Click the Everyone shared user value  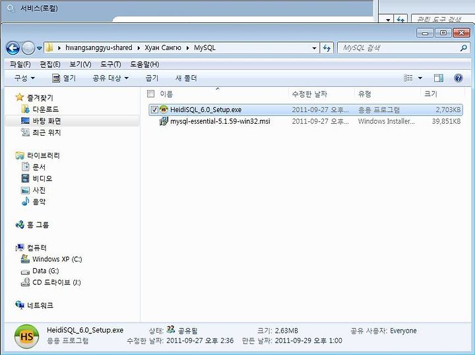click(x=403, y=331)
